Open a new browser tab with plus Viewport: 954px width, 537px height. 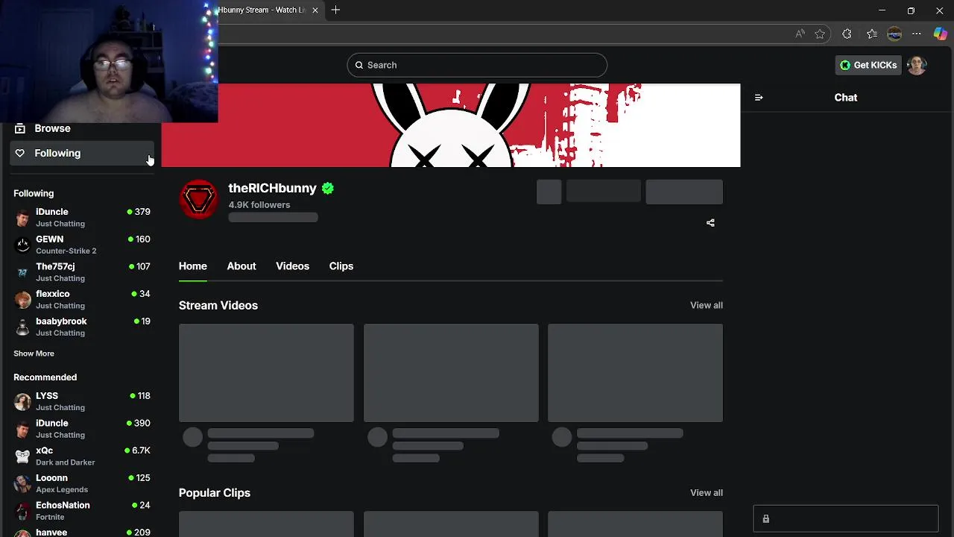tap(335, 10)
